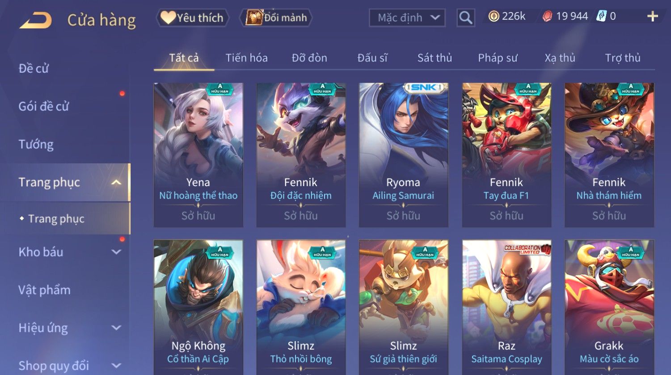Image resolution: width=671 pixels, height=375 pixels.
Task: Switch to the Sát thủ tab
Action: click(435, 58)
